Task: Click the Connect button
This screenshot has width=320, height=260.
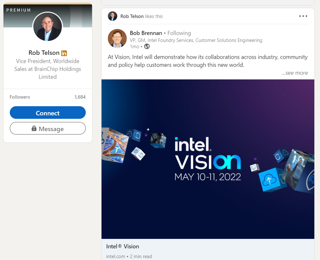Action: point(48,113)
